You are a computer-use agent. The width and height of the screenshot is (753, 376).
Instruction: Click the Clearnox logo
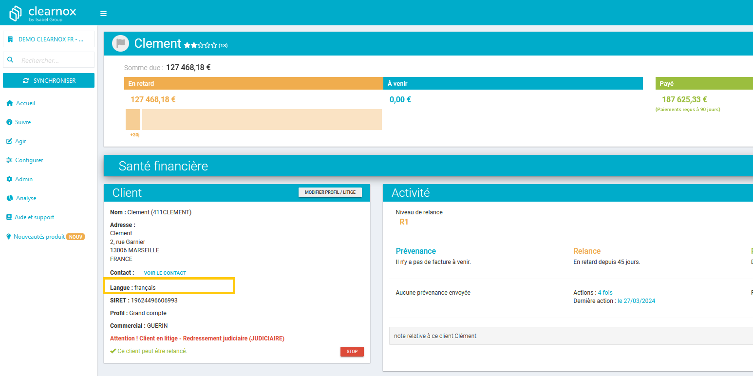[43, 13]
